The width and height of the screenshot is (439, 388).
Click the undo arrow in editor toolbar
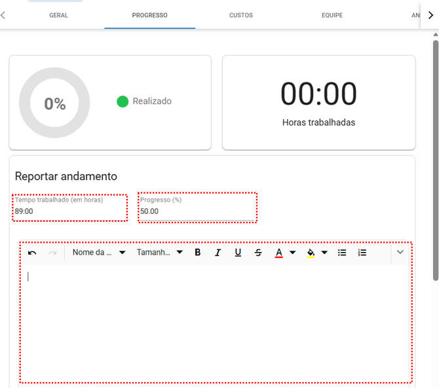tap(32, 253)
